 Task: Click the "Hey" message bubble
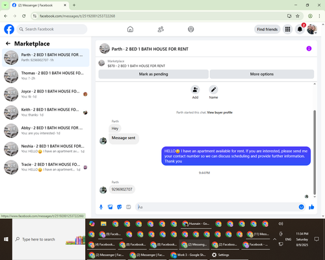[115, 129]
